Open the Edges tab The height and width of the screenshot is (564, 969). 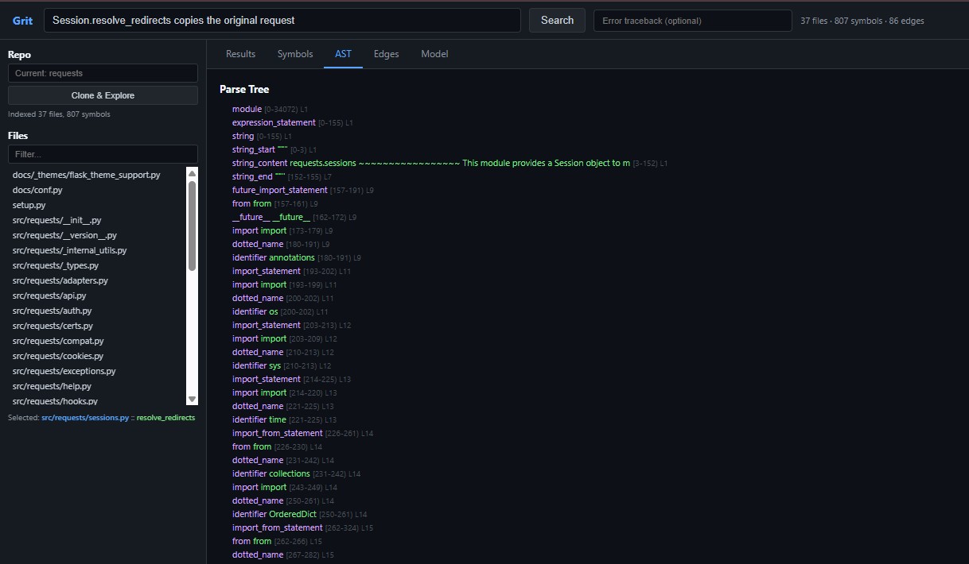pyautogui.click(x=386, y=54)
